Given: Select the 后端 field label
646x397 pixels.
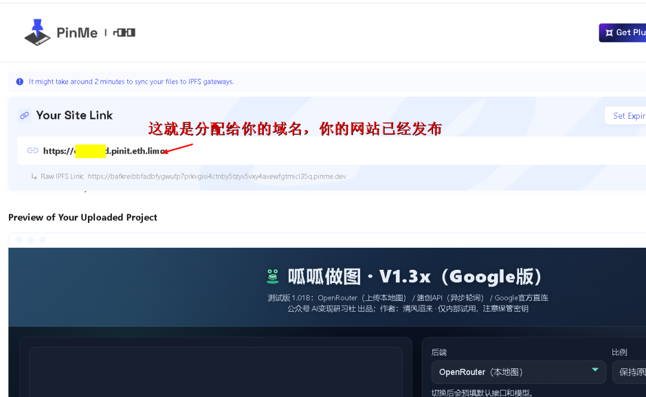Looking at the screenshot, I should click(439, 352).
